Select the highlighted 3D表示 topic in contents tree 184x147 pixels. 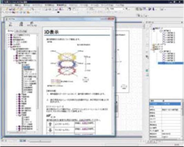27,67
